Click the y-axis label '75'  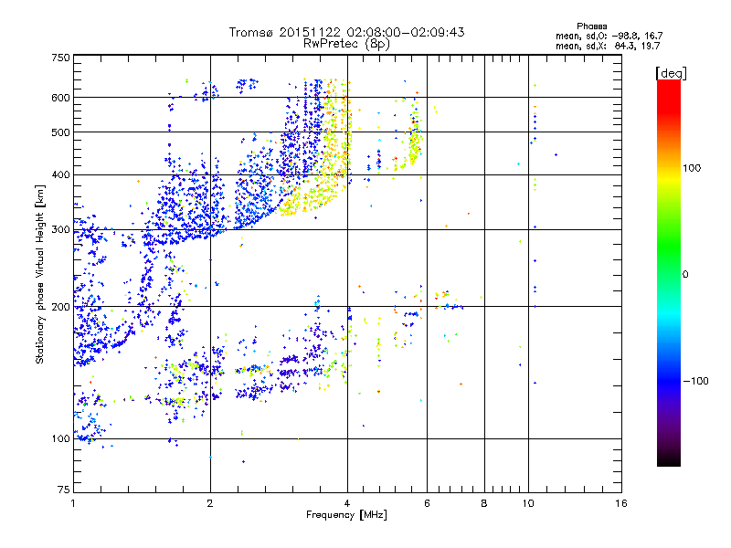[x=64, y=490]
